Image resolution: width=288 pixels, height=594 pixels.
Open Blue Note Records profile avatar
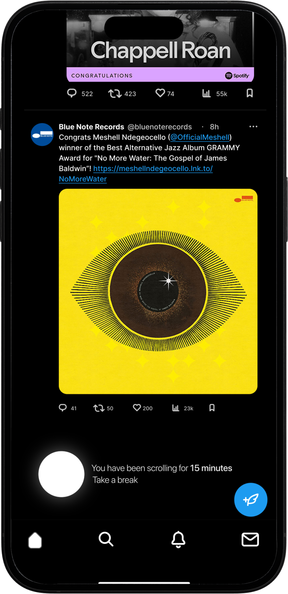coord(42,134)
